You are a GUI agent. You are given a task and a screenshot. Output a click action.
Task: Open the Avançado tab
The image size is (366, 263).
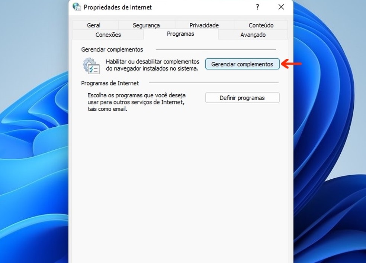pos(253,35)
